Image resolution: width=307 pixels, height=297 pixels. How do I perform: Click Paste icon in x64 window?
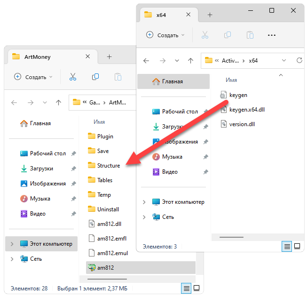tap(250, 35)
